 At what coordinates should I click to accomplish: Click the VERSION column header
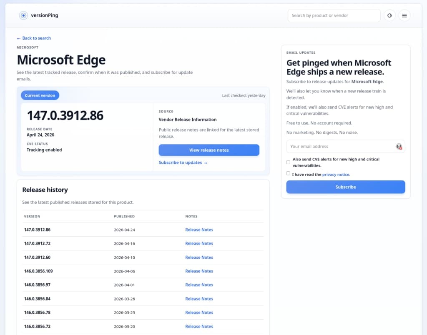pyautogui.click(x=32, y=216)
